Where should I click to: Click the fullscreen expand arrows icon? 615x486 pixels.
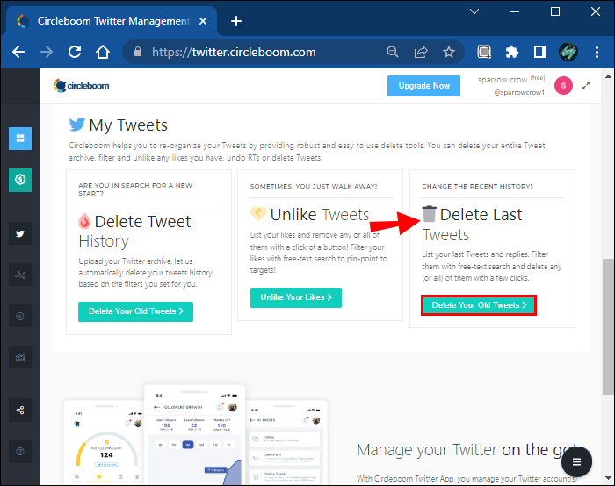tap(586, 86)
